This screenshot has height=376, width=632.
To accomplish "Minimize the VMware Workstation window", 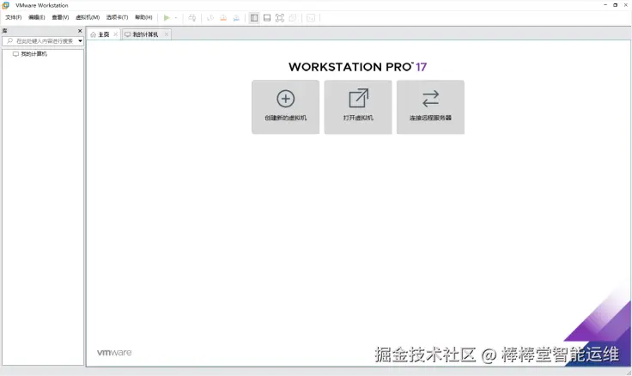I will point(605,5).
